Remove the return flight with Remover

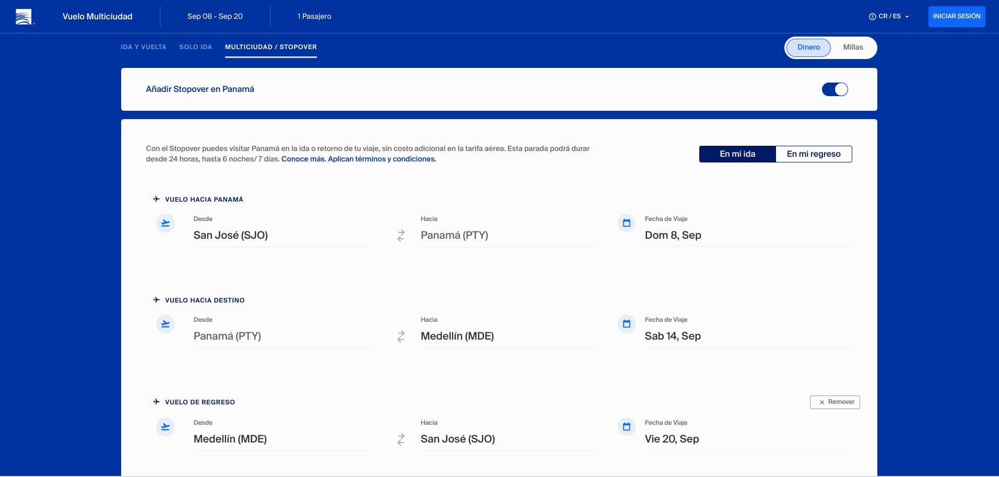pyautogui.click(x=835, y=402)
